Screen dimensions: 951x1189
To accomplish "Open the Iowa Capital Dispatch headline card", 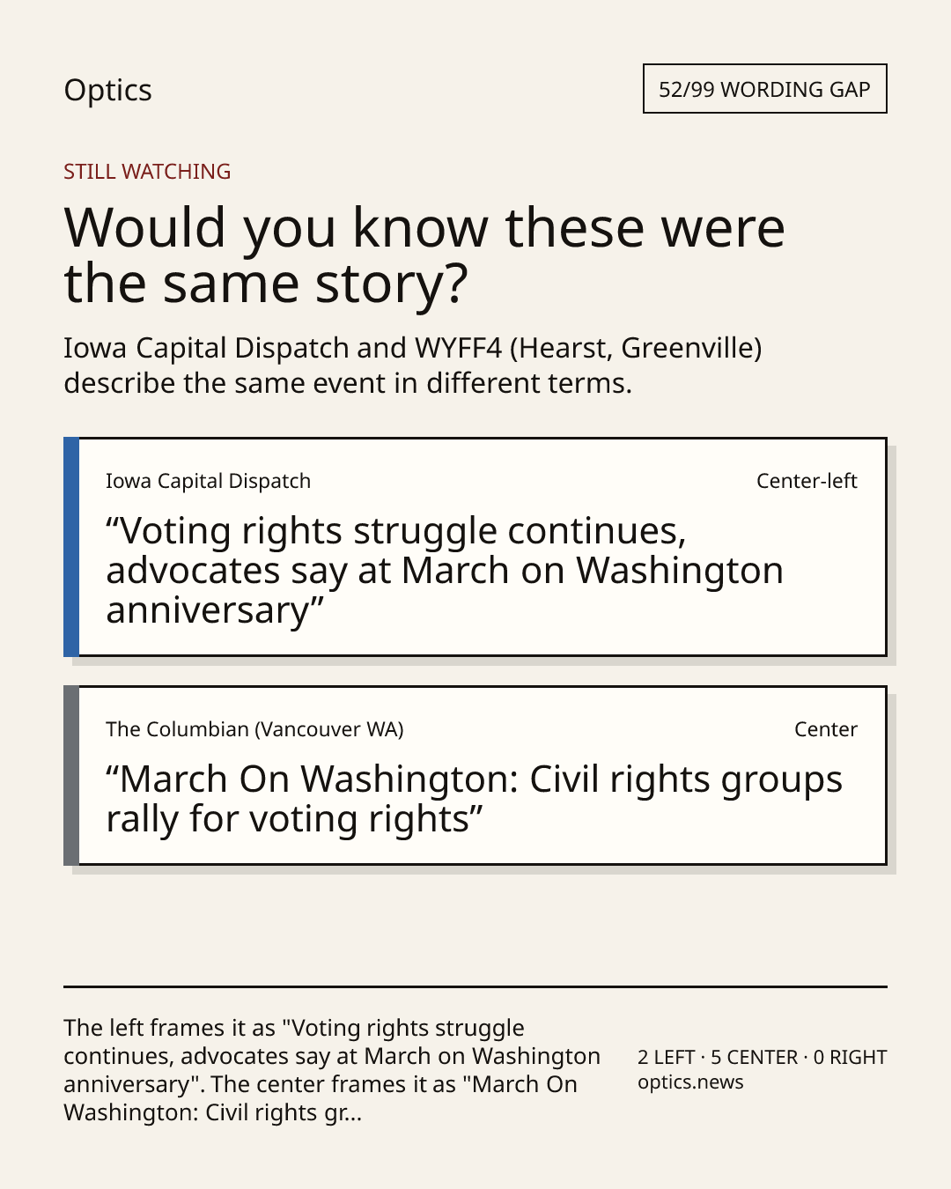I will [475, 547].
